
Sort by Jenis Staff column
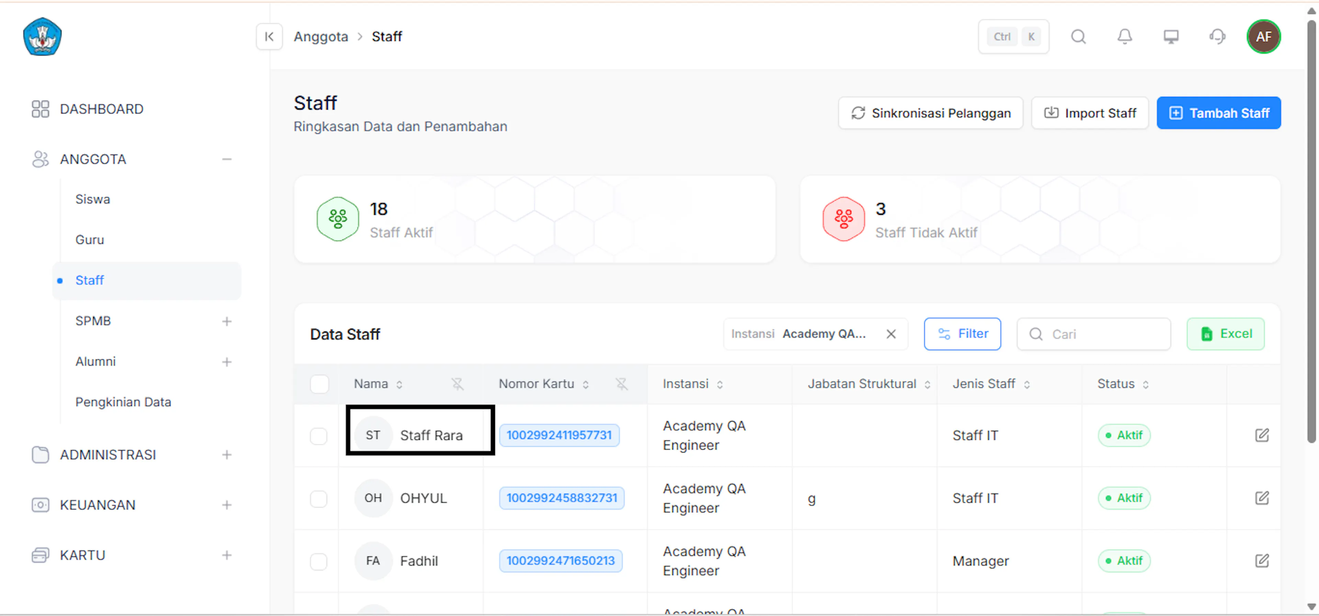[x=1027, y=384]
